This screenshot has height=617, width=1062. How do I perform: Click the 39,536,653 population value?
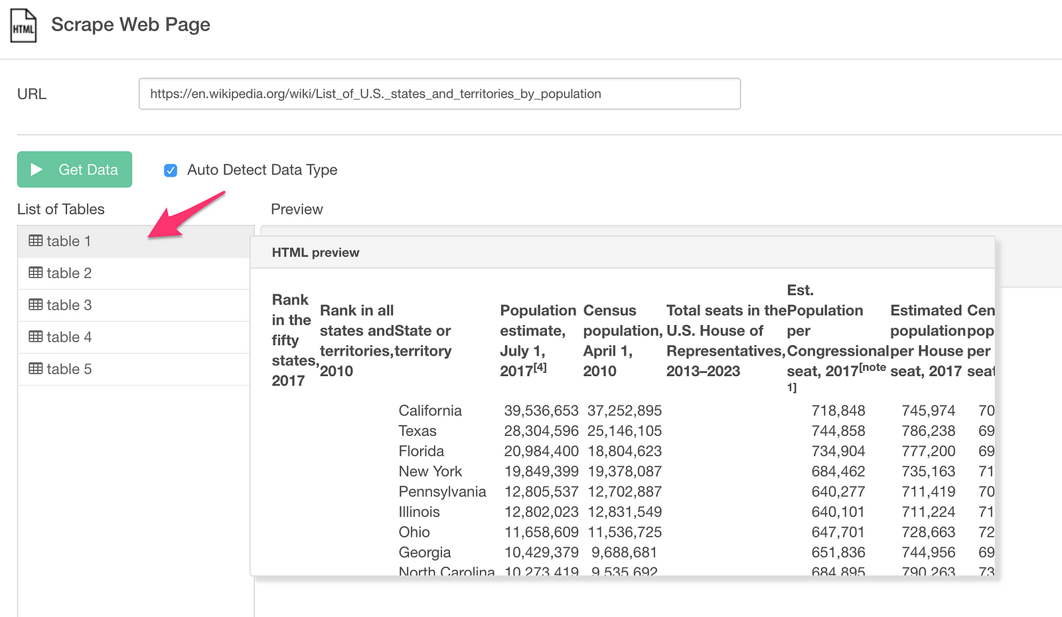pos(542,411)
